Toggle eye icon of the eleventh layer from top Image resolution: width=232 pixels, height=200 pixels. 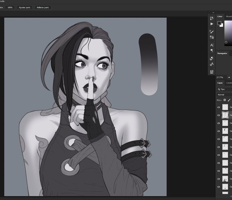tap(219, 187)
